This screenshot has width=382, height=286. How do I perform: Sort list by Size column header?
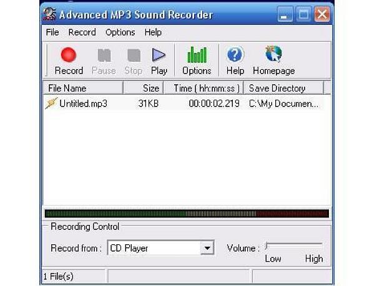144,88
